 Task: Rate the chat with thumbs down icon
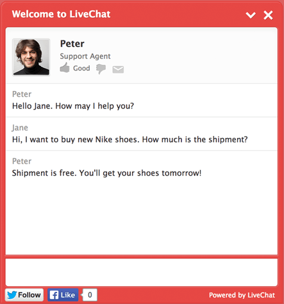click(x=101, y=69)
